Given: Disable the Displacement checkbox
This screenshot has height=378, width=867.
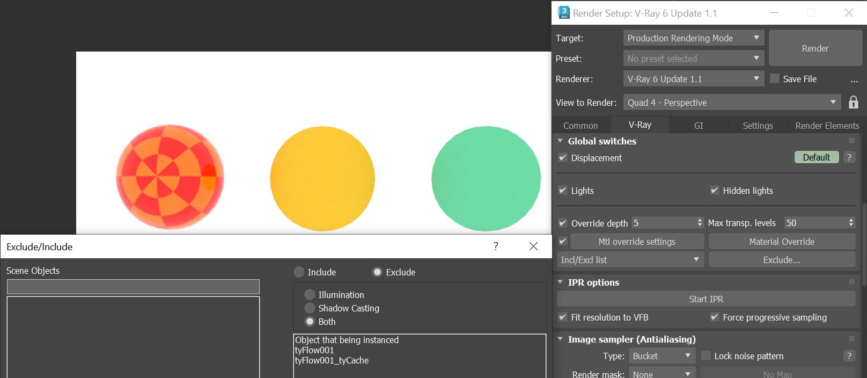Looking at the screenshot, I should [x=563, y=158].
